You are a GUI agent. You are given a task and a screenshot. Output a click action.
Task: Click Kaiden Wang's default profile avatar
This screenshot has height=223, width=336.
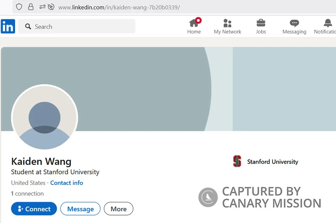[x=45, y=117]
